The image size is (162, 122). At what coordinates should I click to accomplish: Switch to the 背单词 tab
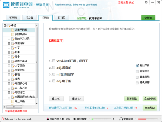13,18
